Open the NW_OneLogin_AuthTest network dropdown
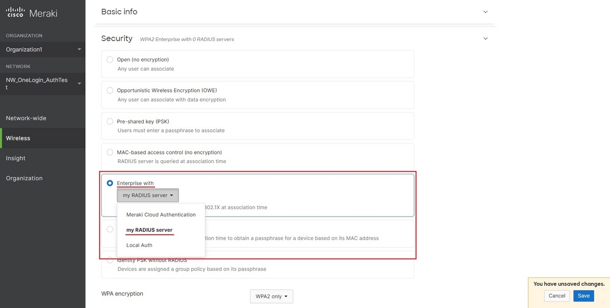Viewport: 610px width, 308px height. click(43, 83)
